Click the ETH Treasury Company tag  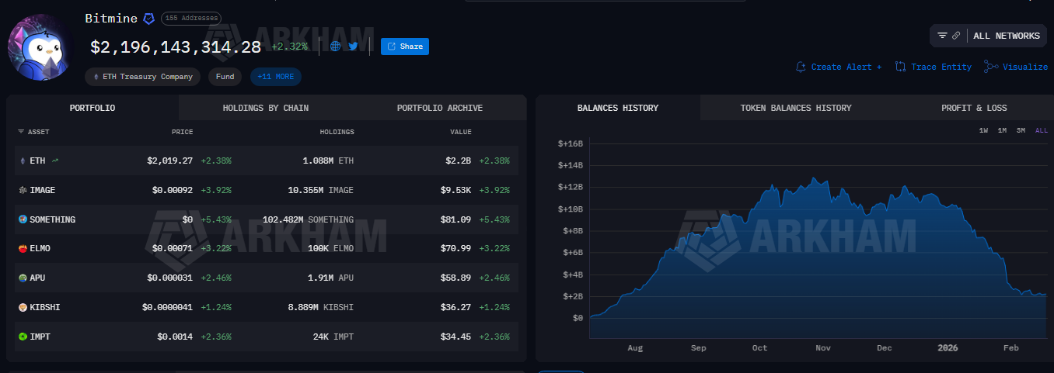tap(143, 77)
